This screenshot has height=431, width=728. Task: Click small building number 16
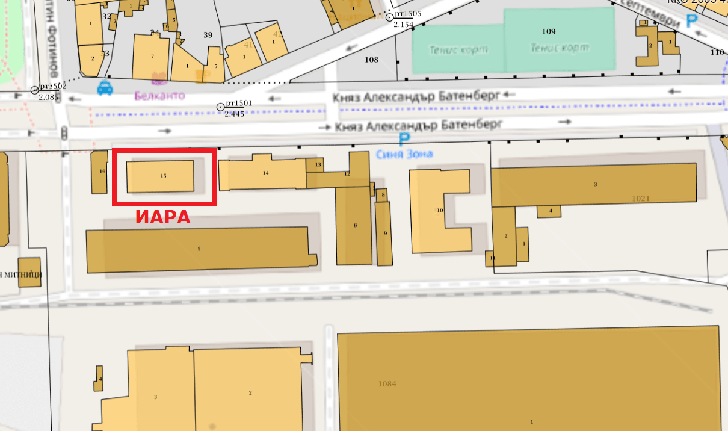pyautogui.click(x=100, y=172)
